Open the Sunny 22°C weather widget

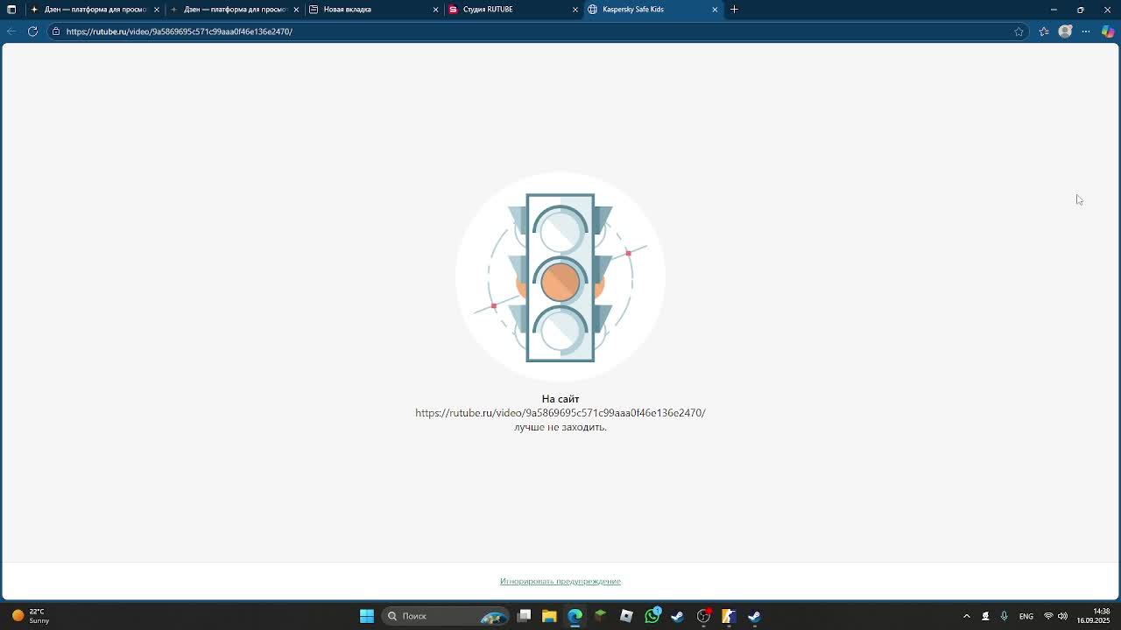click(32, 616)
